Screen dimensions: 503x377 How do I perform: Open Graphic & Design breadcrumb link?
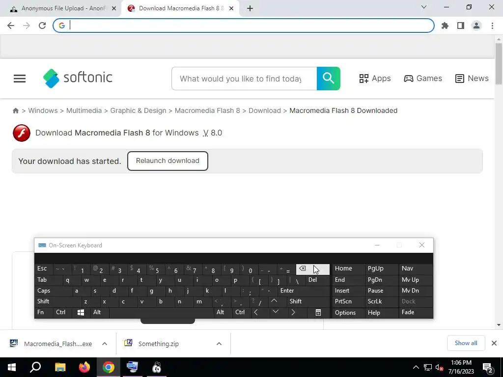(x=138, y=110)
